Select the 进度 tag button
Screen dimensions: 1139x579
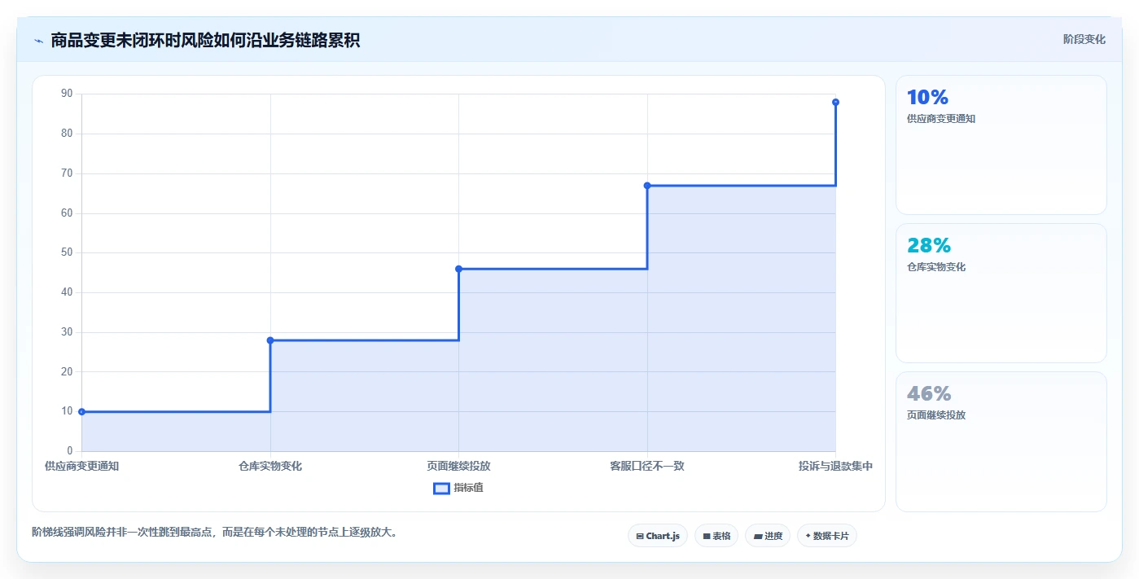768,536
